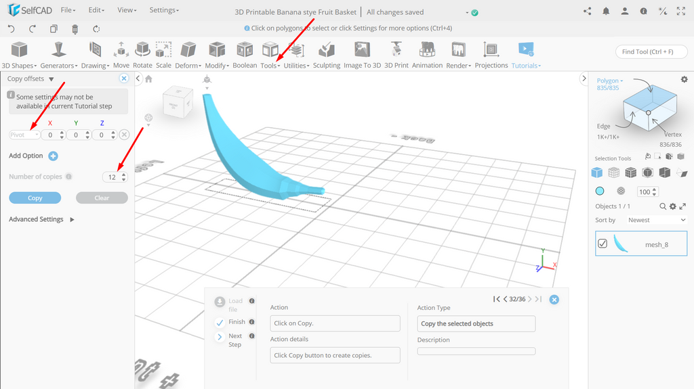Open the user account icon
Screen dimensions: 694x389
(x=624, y=12)
